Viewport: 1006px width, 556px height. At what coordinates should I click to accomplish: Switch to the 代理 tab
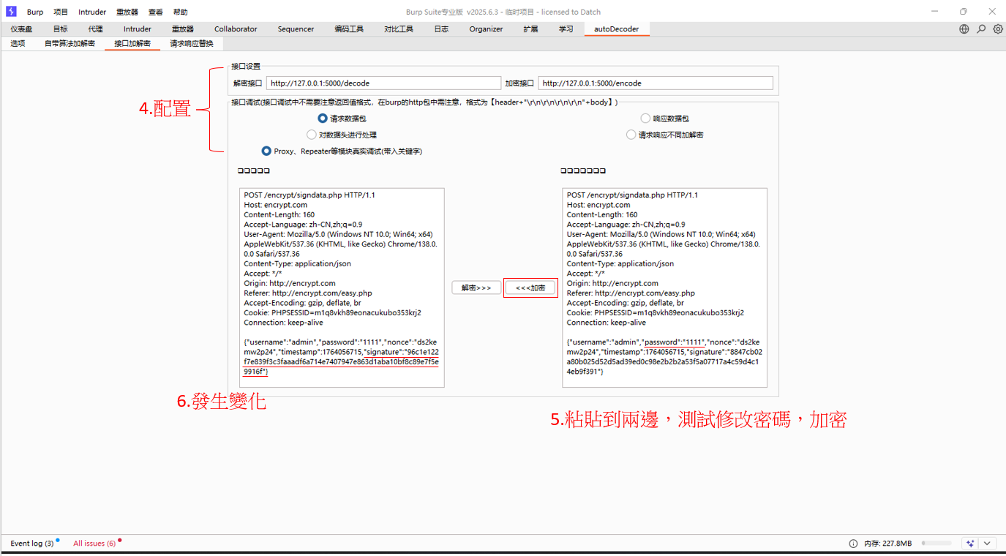point(95,29)
